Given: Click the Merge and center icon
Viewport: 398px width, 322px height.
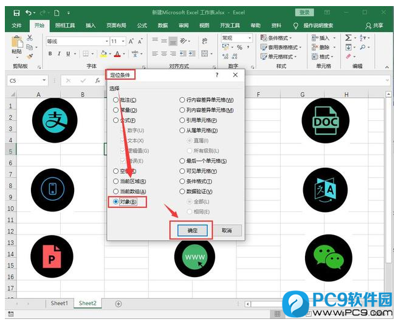Looking at the screenshot, I should [205, 53].
